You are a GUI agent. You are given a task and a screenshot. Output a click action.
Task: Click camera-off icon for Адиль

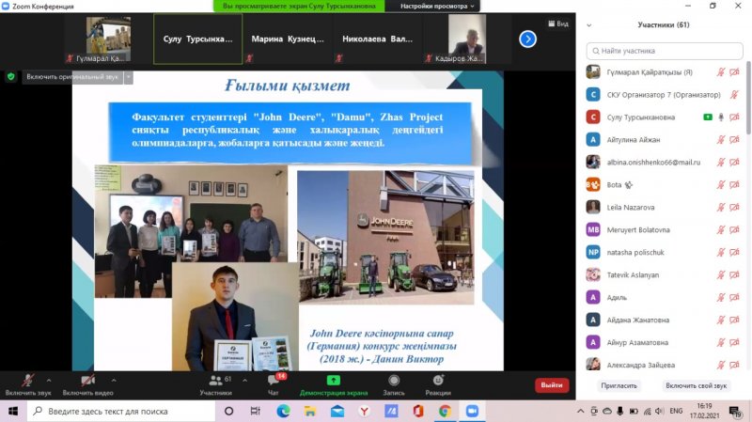[734, 297]
